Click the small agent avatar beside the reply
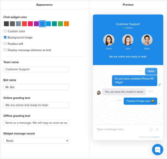Screen dimensions: 167x159 pos(99,93)
